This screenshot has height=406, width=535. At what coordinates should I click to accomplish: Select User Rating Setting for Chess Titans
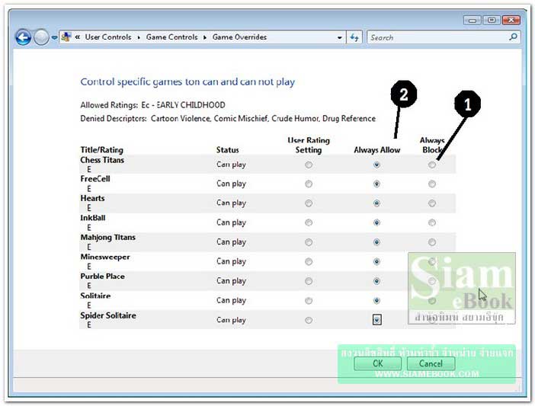pyautogui.click(x=309, y=165)
